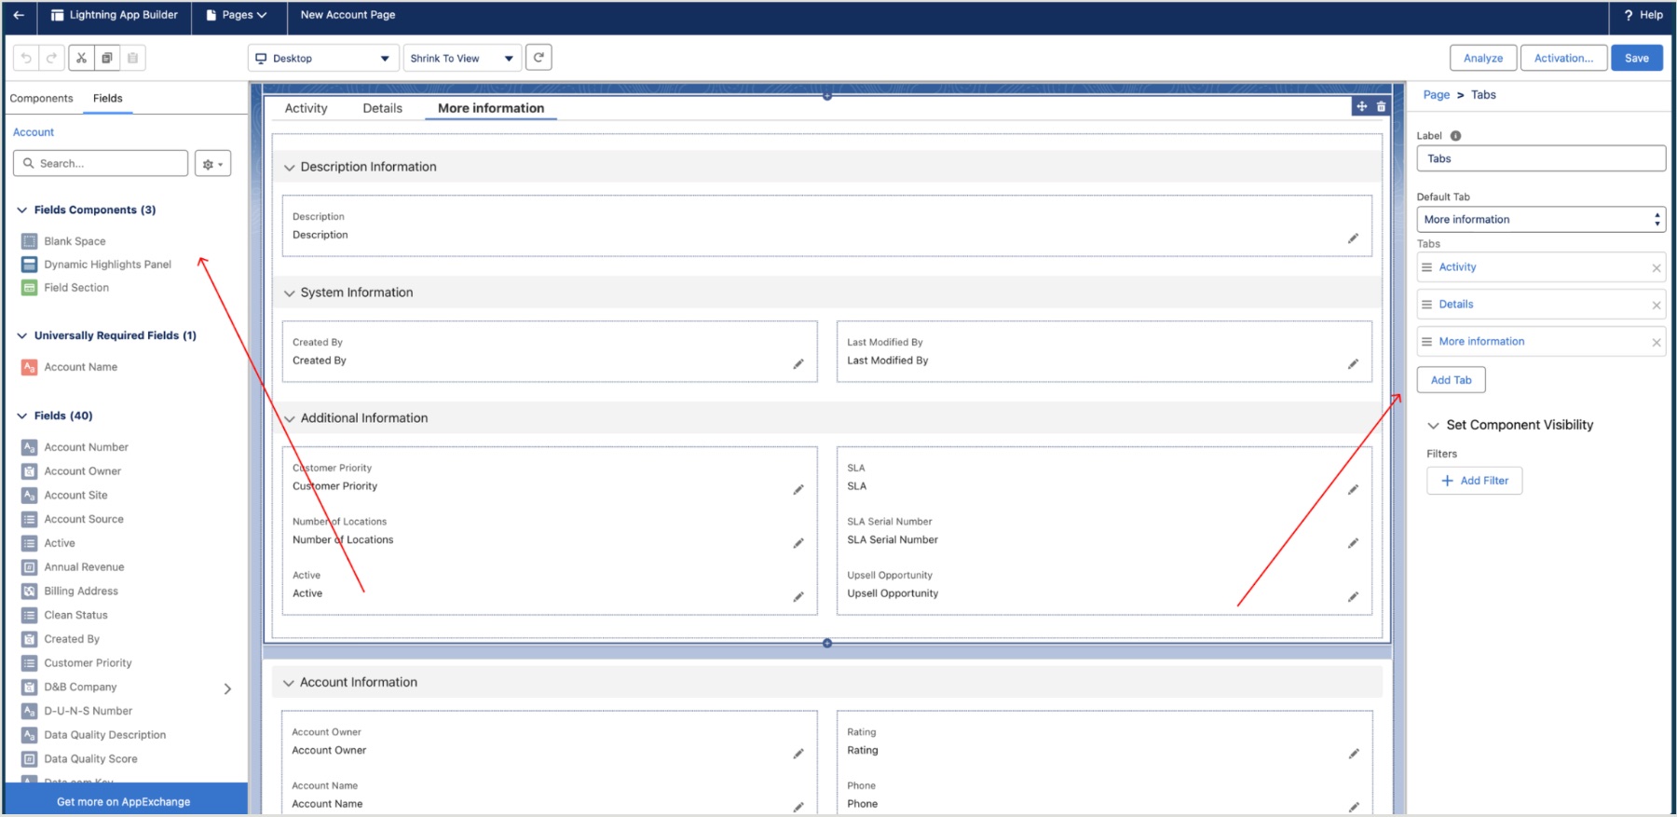The width and height of the screenshot is (1677, 817).
Task: Expand D&B Company field arrow
Action: click(227, 689)
